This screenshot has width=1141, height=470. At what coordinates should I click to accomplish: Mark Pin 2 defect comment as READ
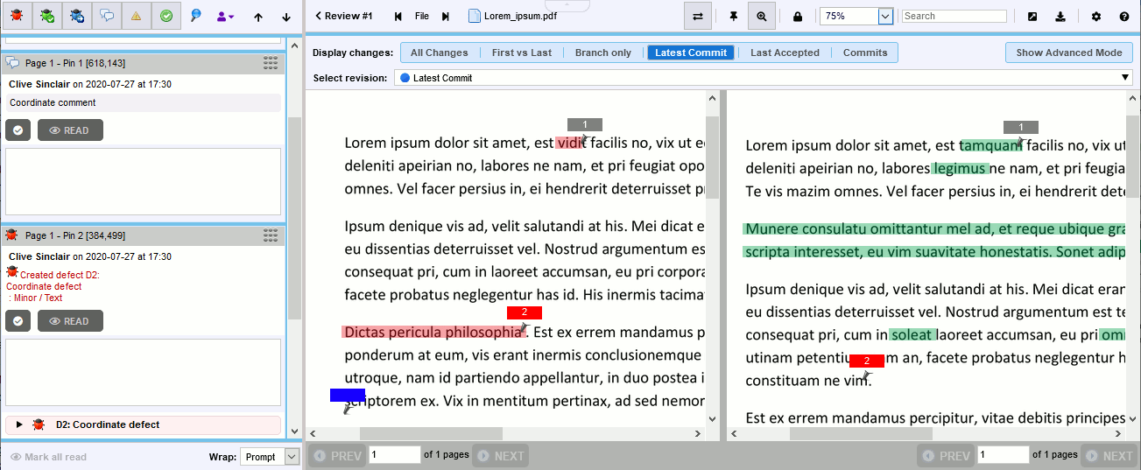coord(70,321)
